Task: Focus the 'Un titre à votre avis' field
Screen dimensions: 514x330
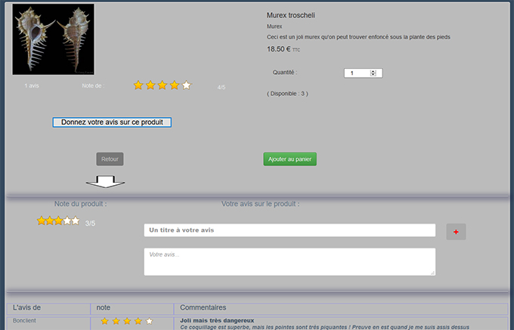Action: point(290,230)
